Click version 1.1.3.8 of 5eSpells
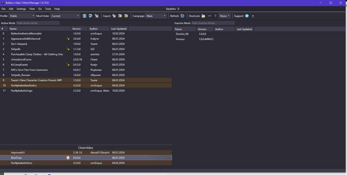The image size is (347, 175). point(77,49)
